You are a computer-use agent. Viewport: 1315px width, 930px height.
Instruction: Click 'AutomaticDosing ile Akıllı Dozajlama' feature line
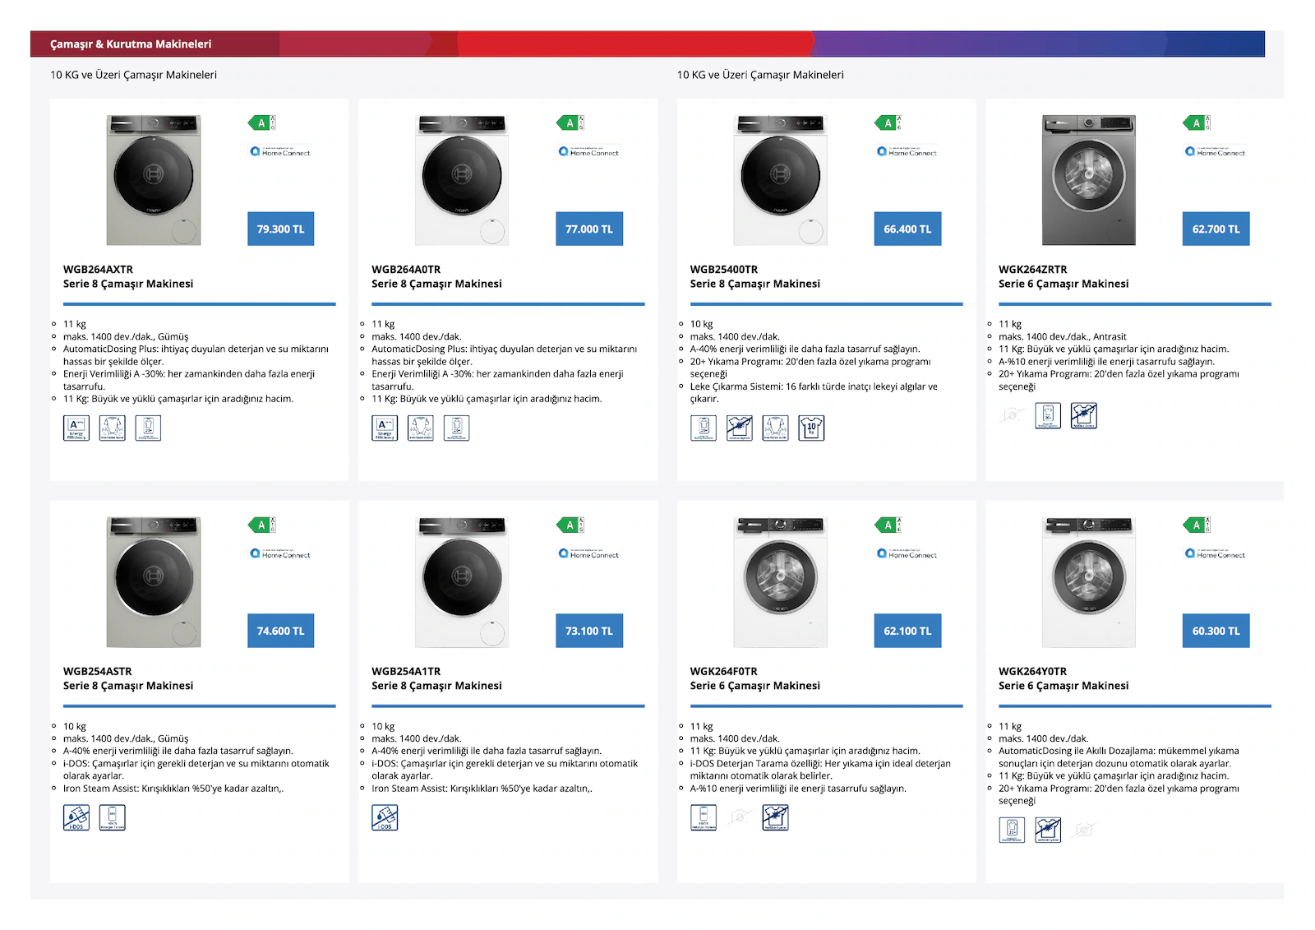point(1119,757)
